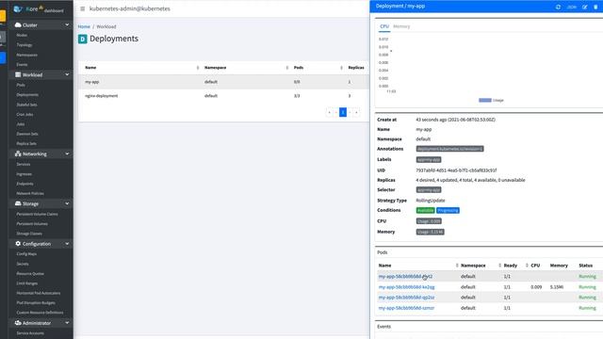Select the nginx-deployment row

223,96
